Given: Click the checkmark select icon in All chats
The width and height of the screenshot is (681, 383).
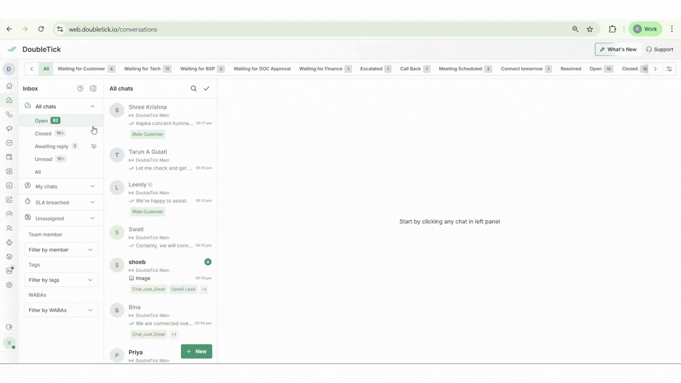Looking at the screenshot, I should point(206,89).
